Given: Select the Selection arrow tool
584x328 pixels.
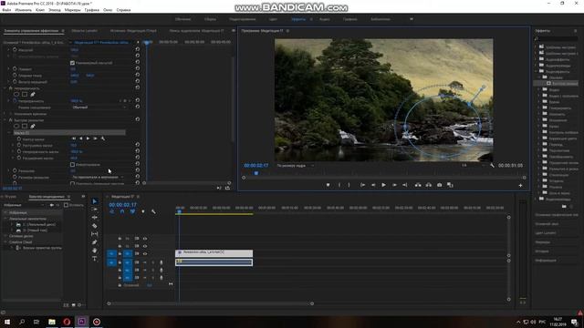Looking at the screenshot, I should tap(95, 201).
